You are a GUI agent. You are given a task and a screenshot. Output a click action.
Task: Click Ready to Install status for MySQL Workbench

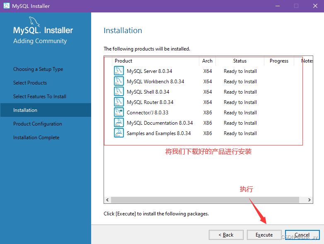[240, 81]
